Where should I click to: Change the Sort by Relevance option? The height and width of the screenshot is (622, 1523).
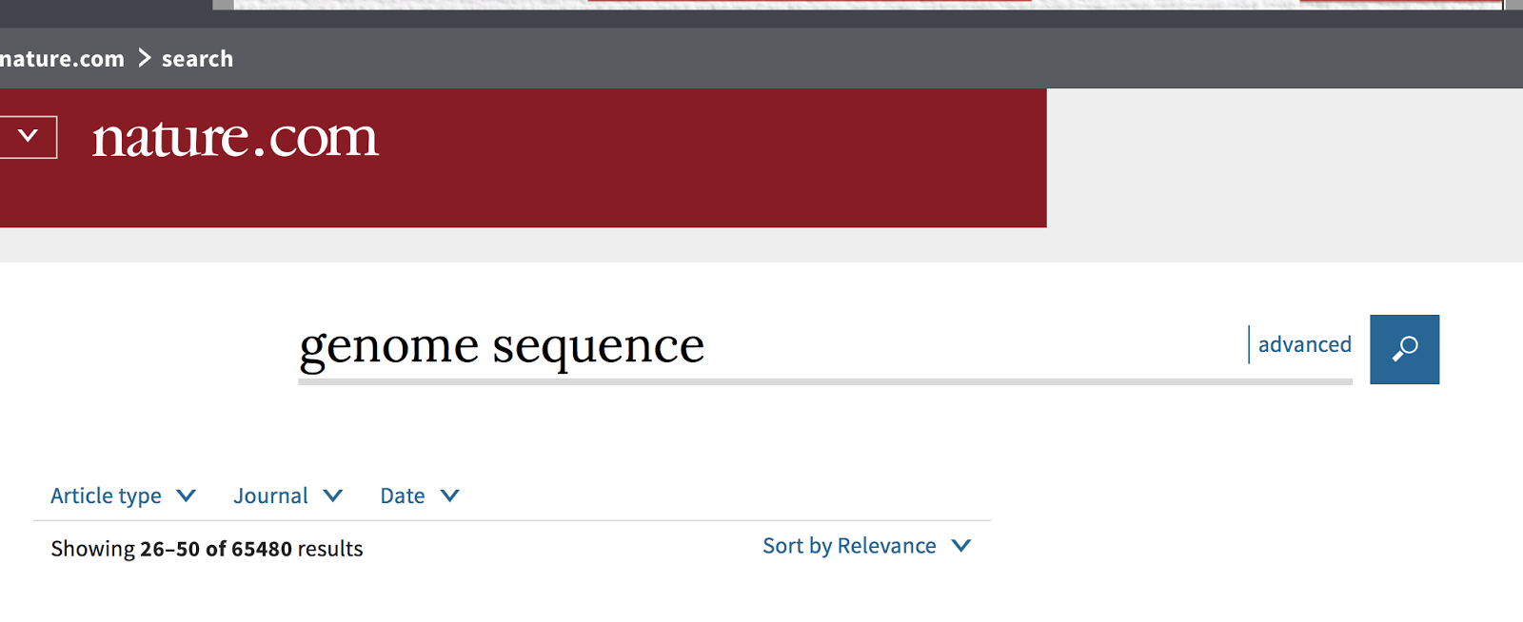coord(864,546)
